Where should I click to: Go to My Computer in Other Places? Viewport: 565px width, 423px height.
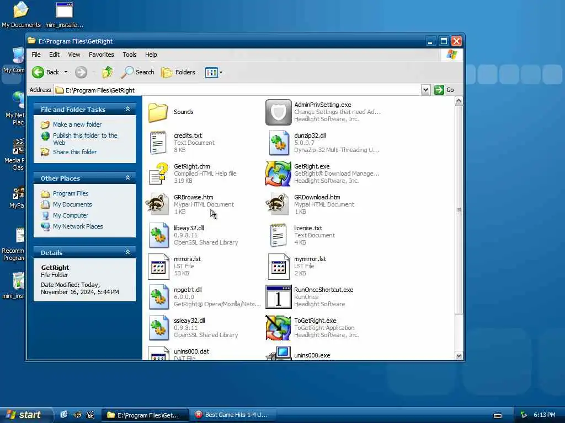pos(71,215)
